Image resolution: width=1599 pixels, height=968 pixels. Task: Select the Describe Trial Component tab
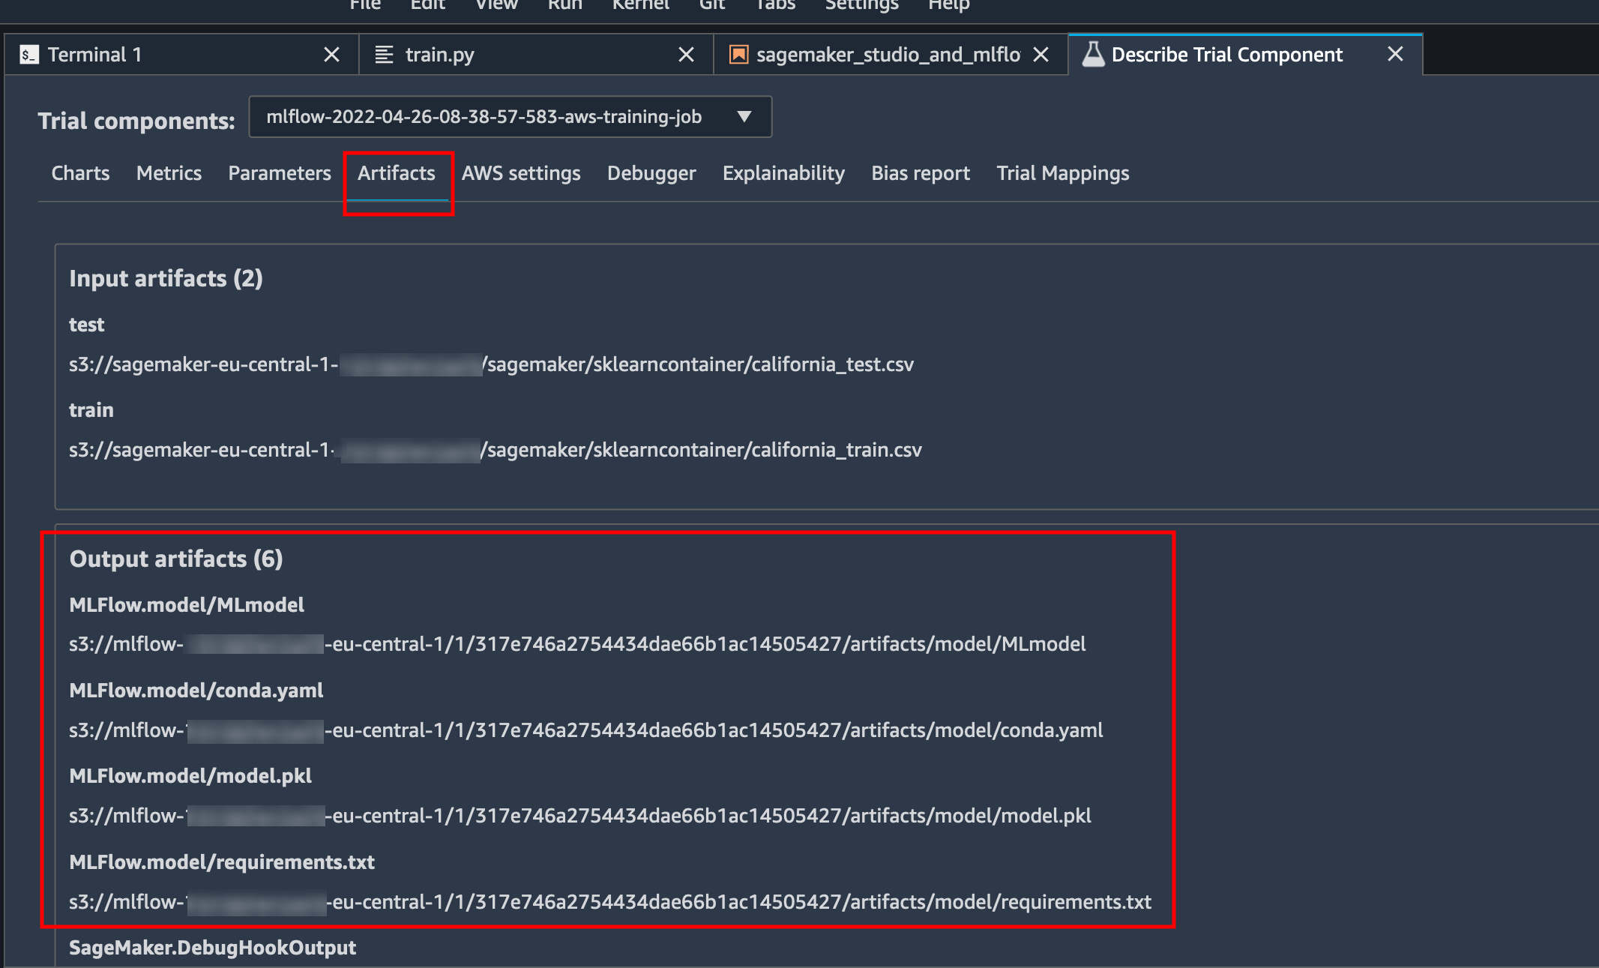click(x=1245, y=54)
